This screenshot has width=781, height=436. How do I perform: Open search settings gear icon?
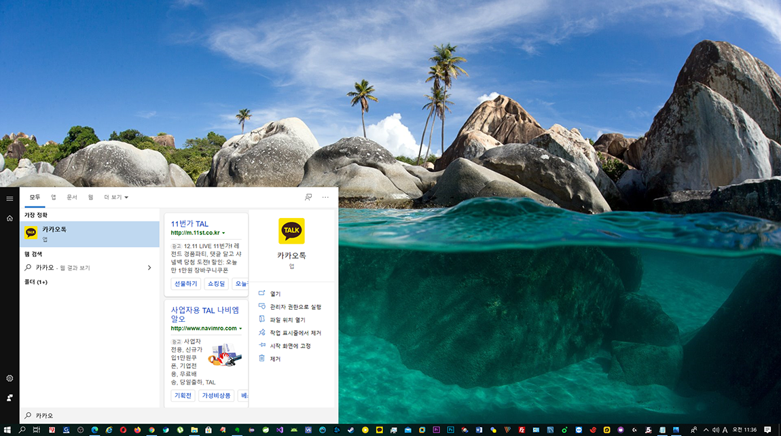10,378
